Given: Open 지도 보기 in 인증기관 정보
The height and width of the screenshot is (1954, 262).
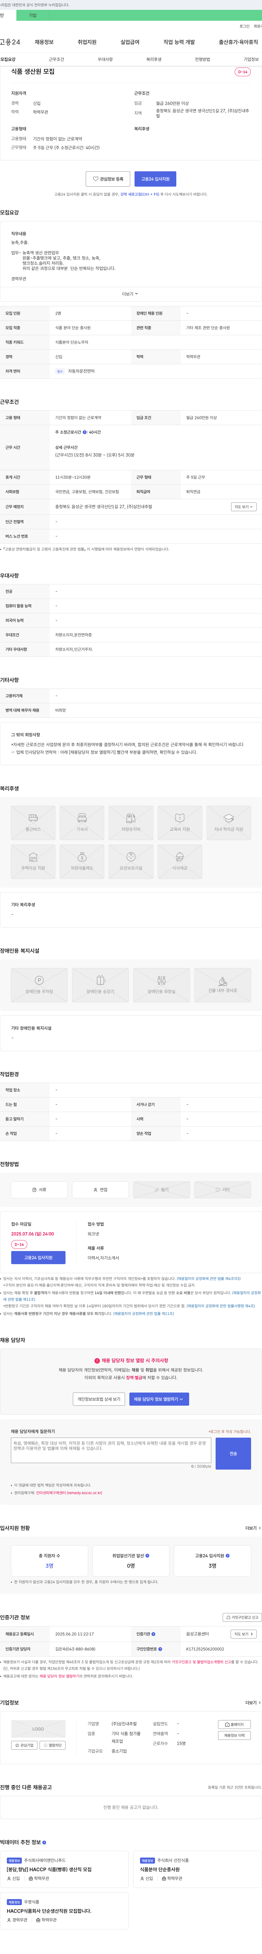Looking at the screenshot, I should 243,1633.
